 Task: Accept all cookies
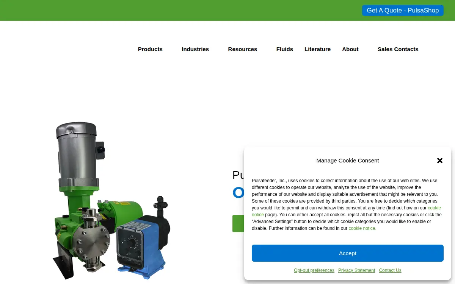[348, 253]
